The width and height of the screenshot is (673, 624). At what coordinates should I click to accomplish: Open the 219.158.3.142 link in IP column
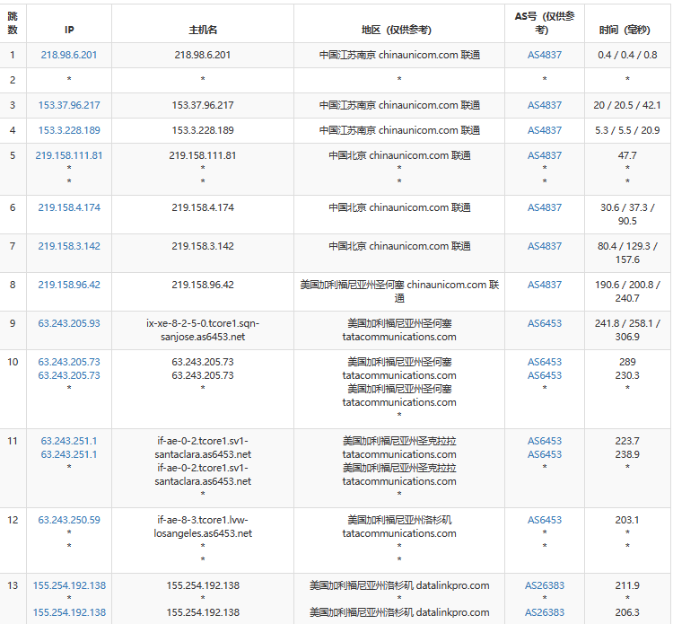click(x=69, y=246)
